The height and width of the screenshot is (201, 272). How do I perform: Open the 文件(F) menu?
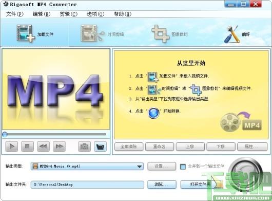pos(14,14)
